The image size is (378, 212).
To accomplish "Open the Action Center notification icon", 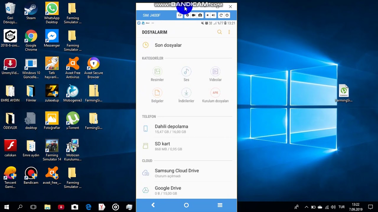I will 371,207.
